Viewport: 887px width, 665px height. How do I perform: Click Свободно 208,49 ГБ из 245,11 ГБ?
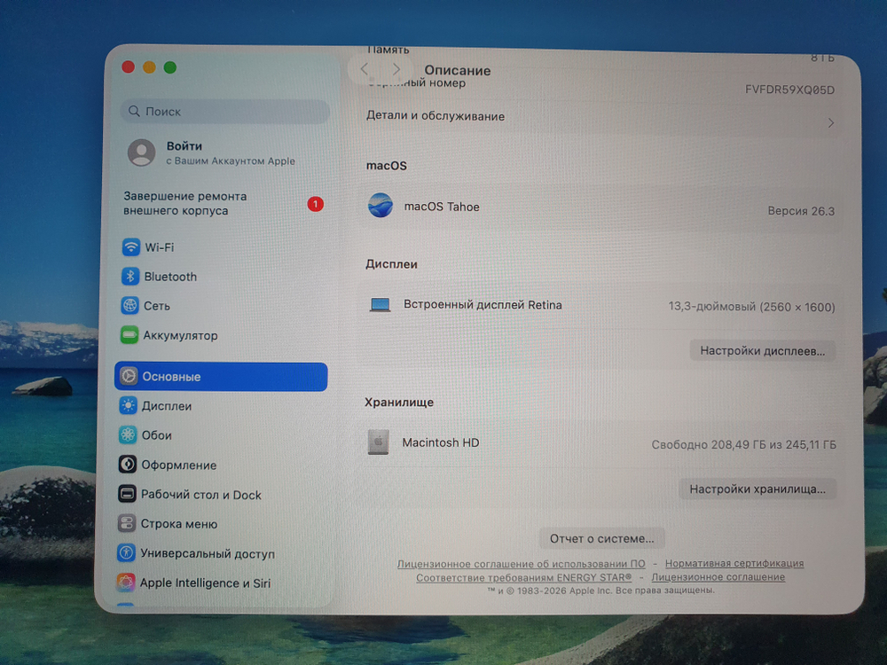coord(743,444)
